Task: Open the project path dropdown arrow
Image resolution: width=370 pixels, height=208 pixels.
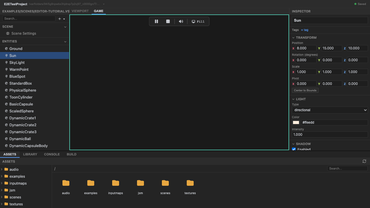Action: [104, 4]
